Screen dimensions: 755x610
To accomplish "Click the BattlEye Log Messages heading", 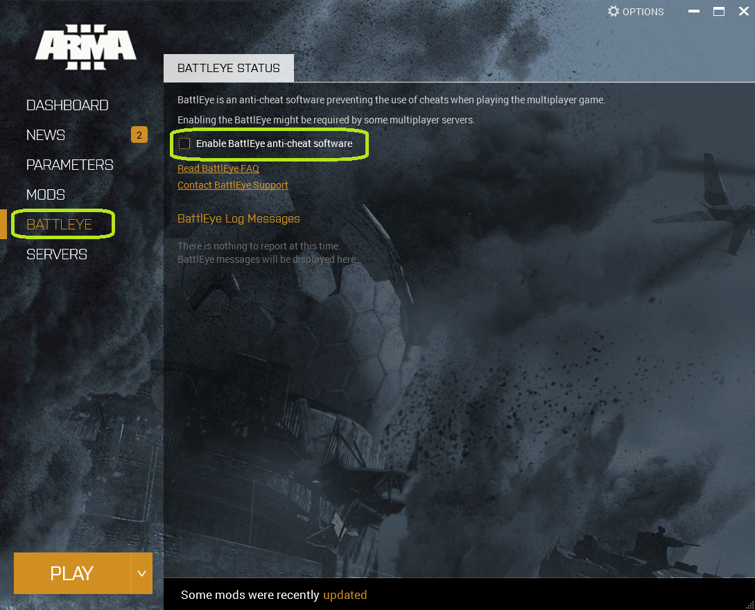I will pyautogui.click(x=238, y=218).
